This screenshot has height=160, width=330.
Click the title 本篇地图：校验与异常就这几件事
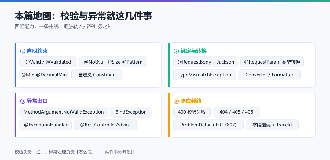[83, 16]
